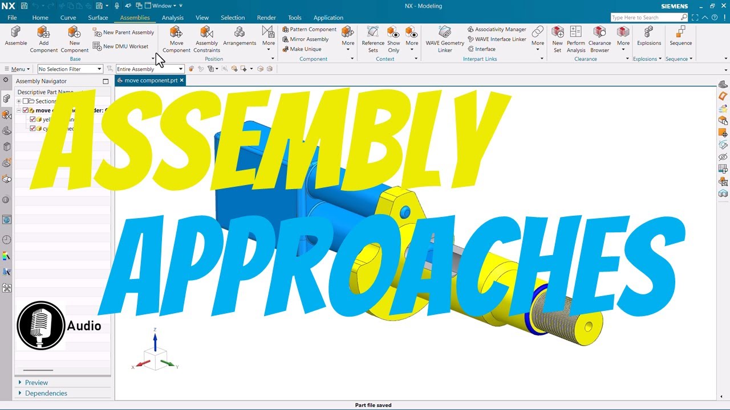Open the File menu
Screen dimensions: 730x410
click(x=12, y=18)
